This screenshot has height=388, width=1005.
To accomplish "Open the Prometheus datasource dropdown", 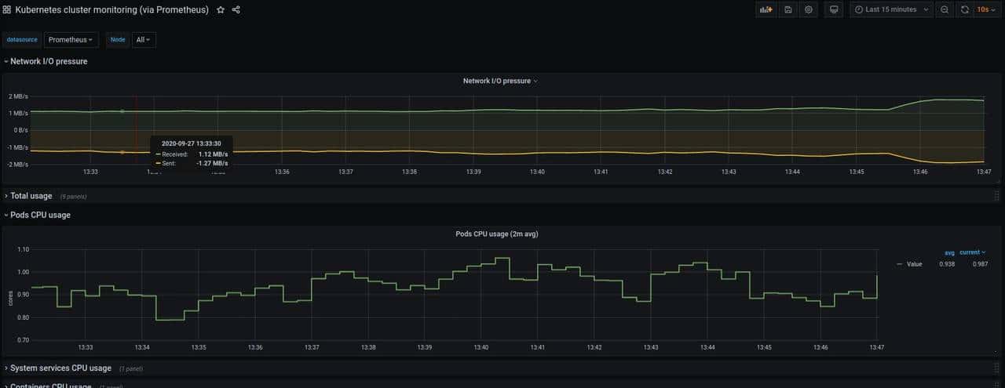I will [71, 39].
